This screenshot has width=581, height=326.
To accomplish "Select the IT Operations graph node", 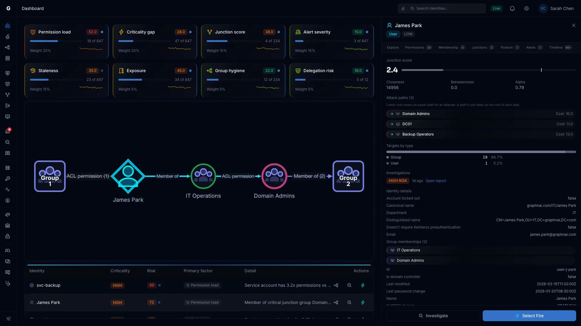I will [203, 176].
